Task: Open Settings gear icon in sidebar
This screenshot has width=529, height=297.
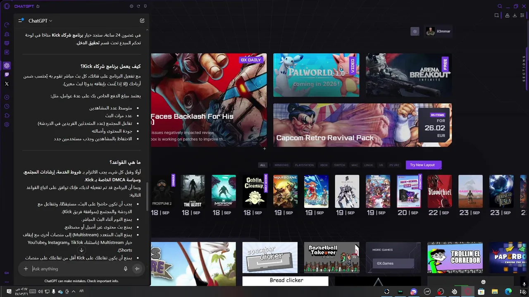Action: 7,125
